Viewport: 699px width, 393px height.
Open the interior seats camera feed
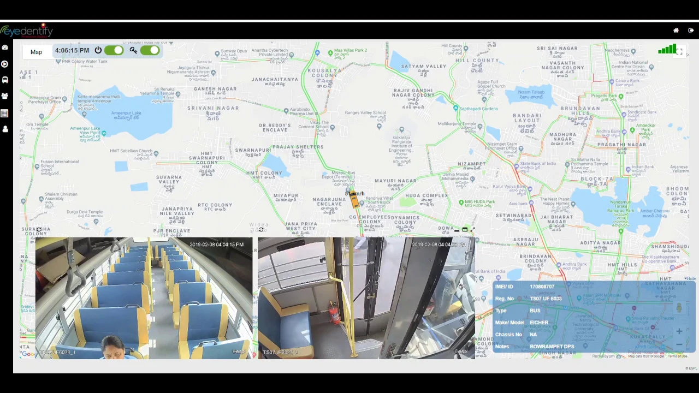144,298
